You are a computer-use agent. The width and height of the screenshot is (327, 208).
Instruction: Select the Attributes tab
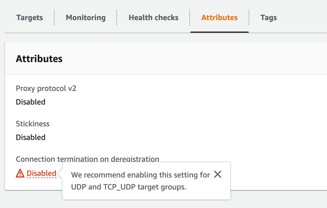coord(219,18)
